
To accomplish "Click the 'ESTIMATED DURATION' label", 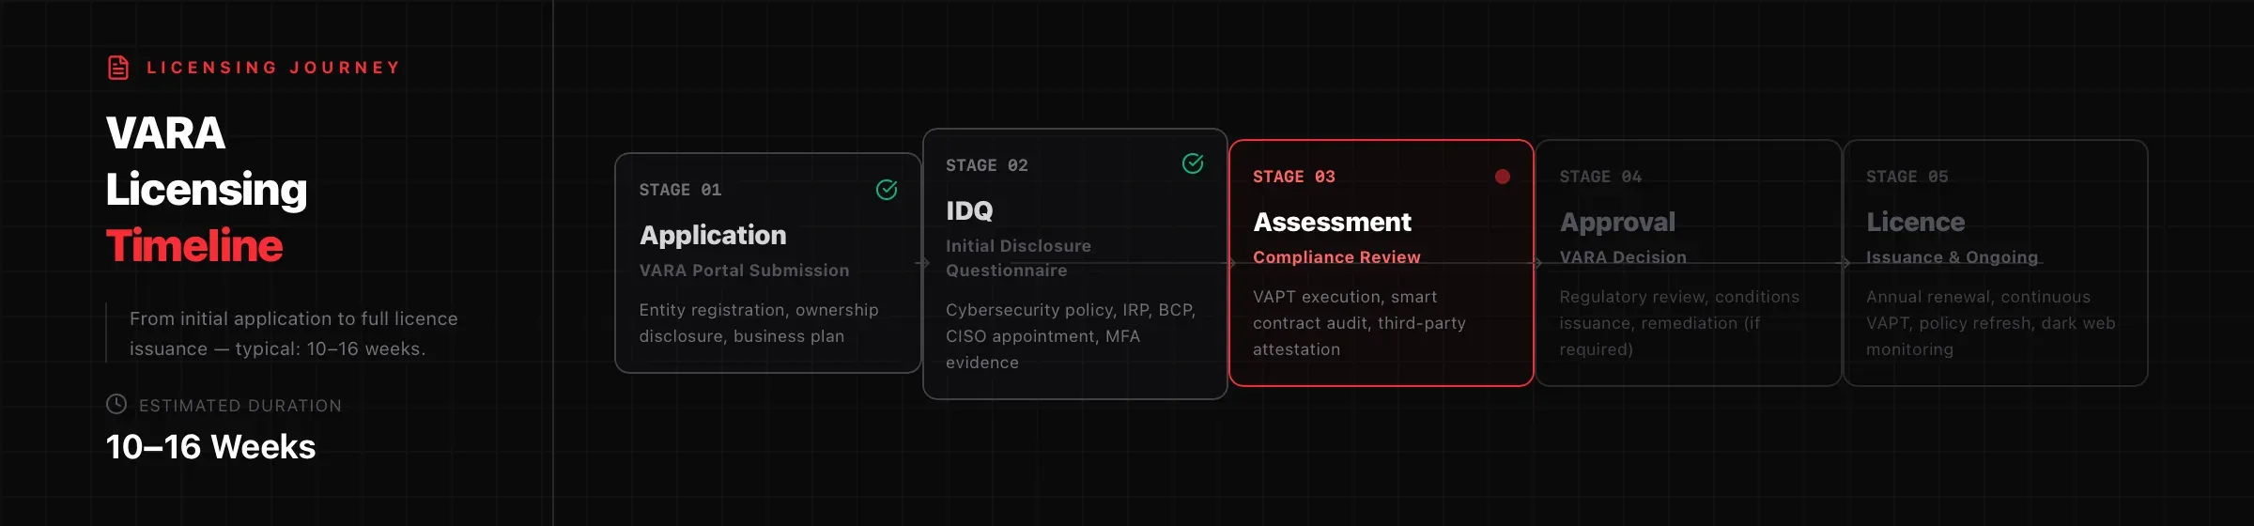I will click(240, 406).
